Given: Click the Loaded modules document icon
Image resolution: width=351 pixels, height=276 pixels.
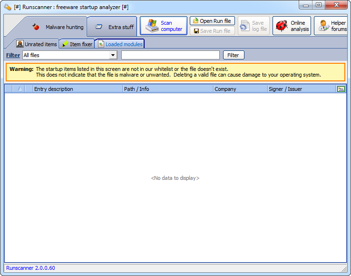Looking at the screenshot, I should click(x=101, y=44).
